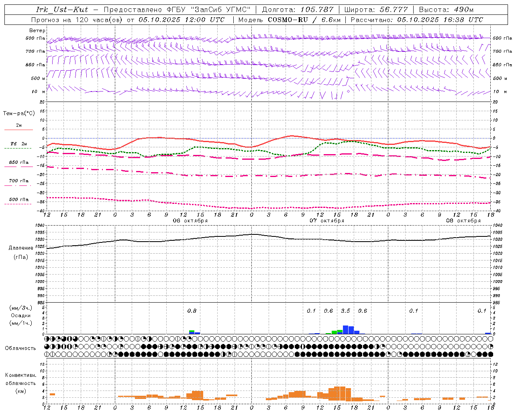
Task: Click the Давление pressure panel label
Action: coord(21,248)
